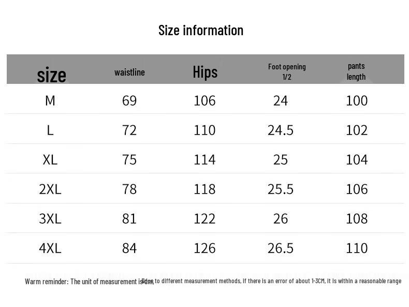
Task: Select pants length value 108
Action: click(x=357, y=218)
